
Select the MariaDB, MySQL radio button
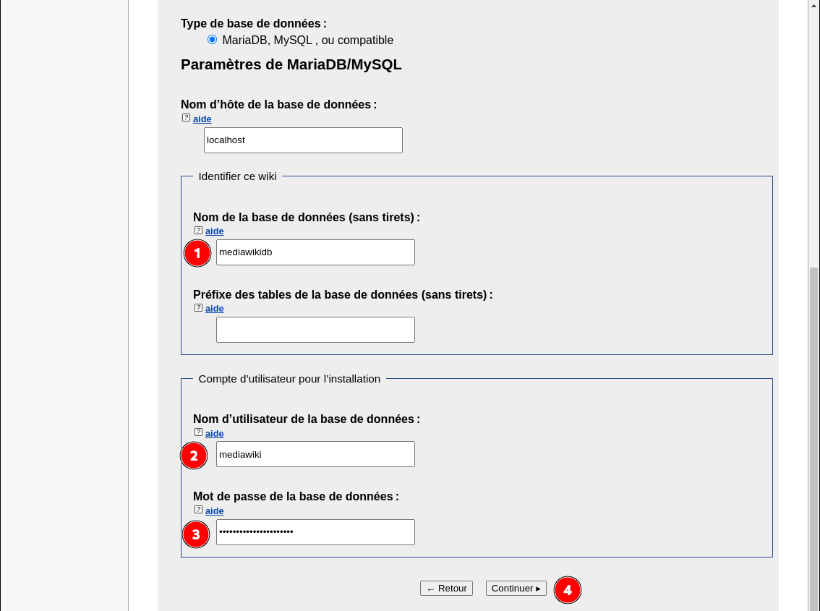(212, 40)
